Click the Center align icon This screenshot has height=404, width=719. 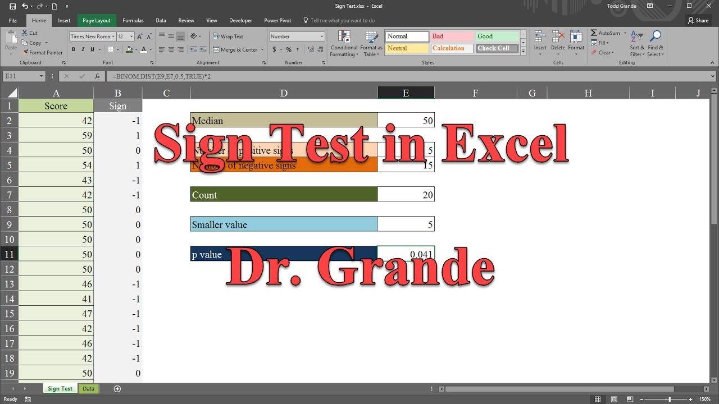(171, 49)
